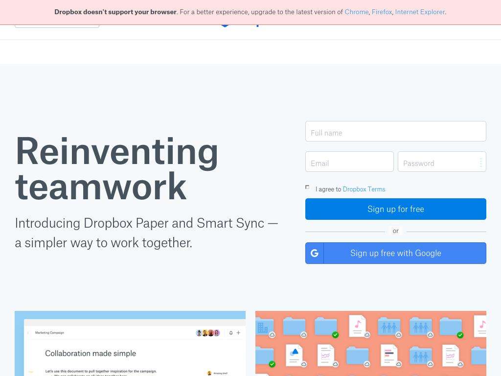Viewport: 501px width, 376px height.
Task: Click the collaborator avatars in the Paper preview
Action: point(207,333)
